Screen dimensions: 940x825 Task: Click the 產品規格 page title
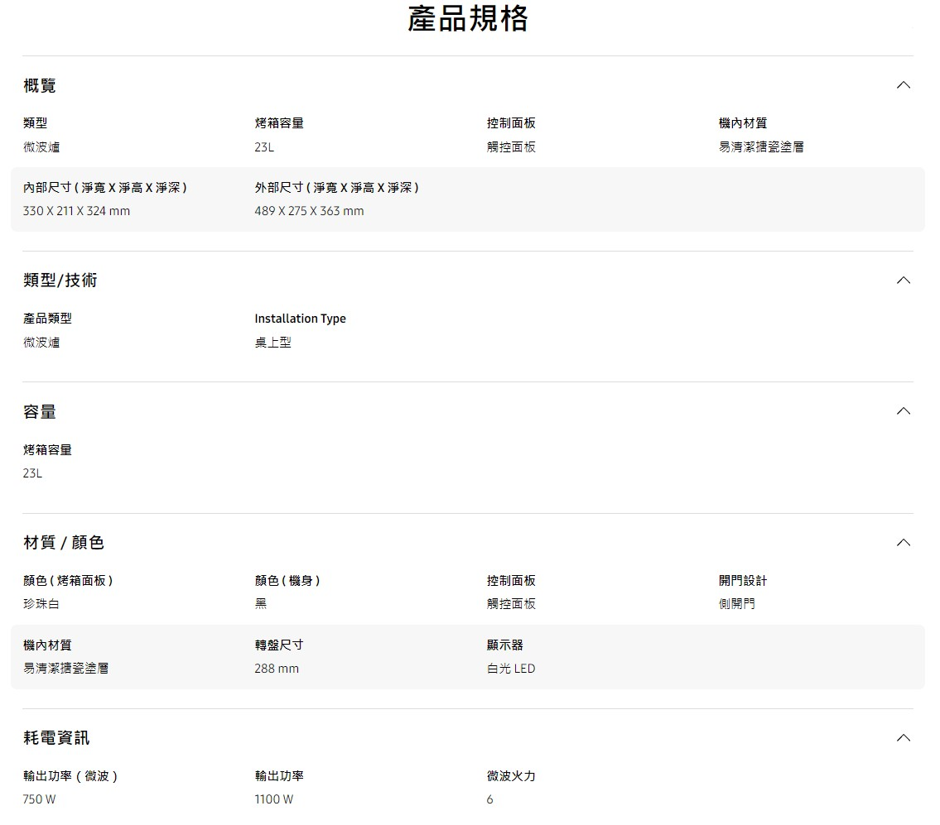coord(468,19)
